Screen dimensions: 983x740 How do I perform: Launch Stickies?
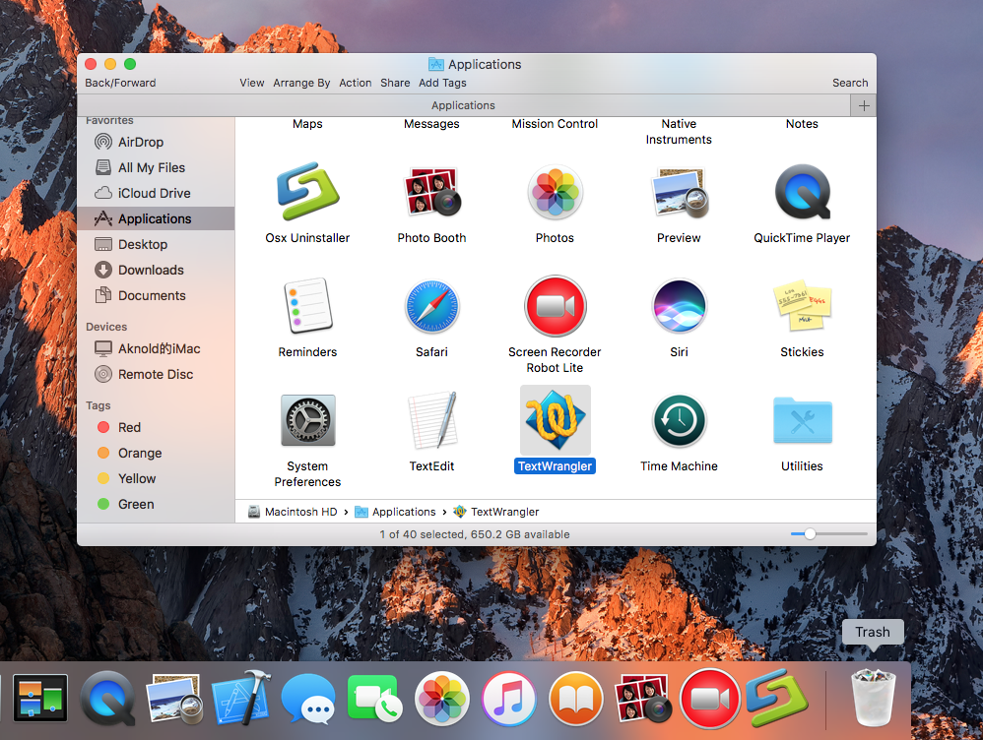click(802, 306)
